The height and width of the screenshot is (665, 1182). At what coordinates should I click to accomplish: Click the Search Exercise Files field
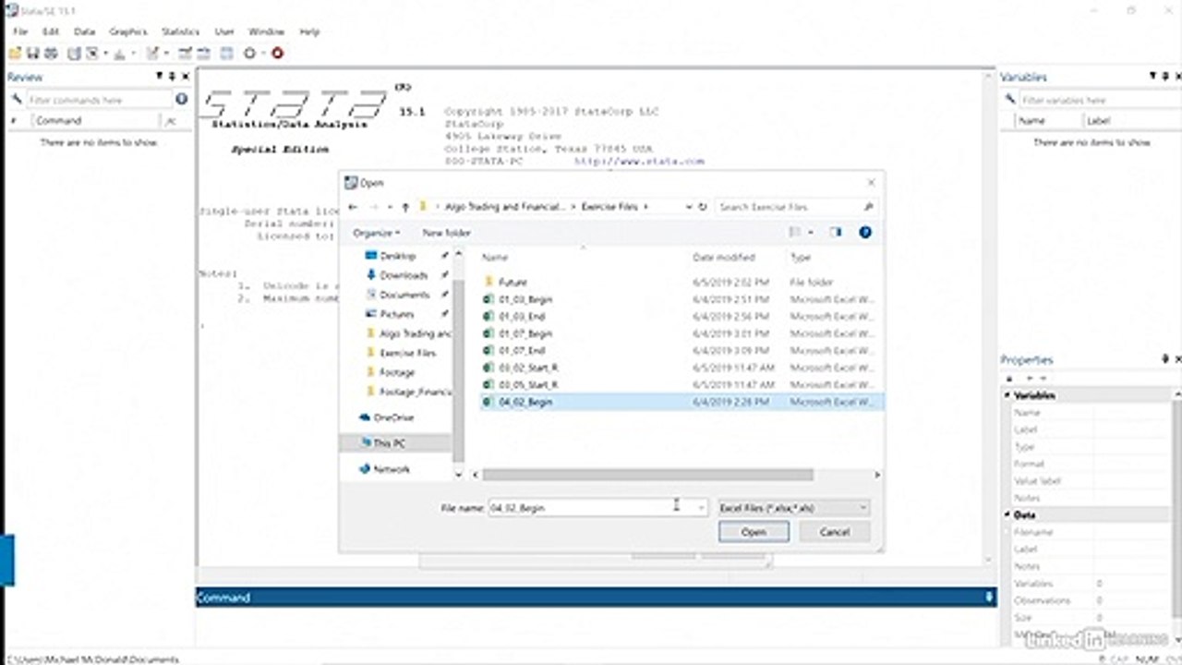[x=795, y=207]
